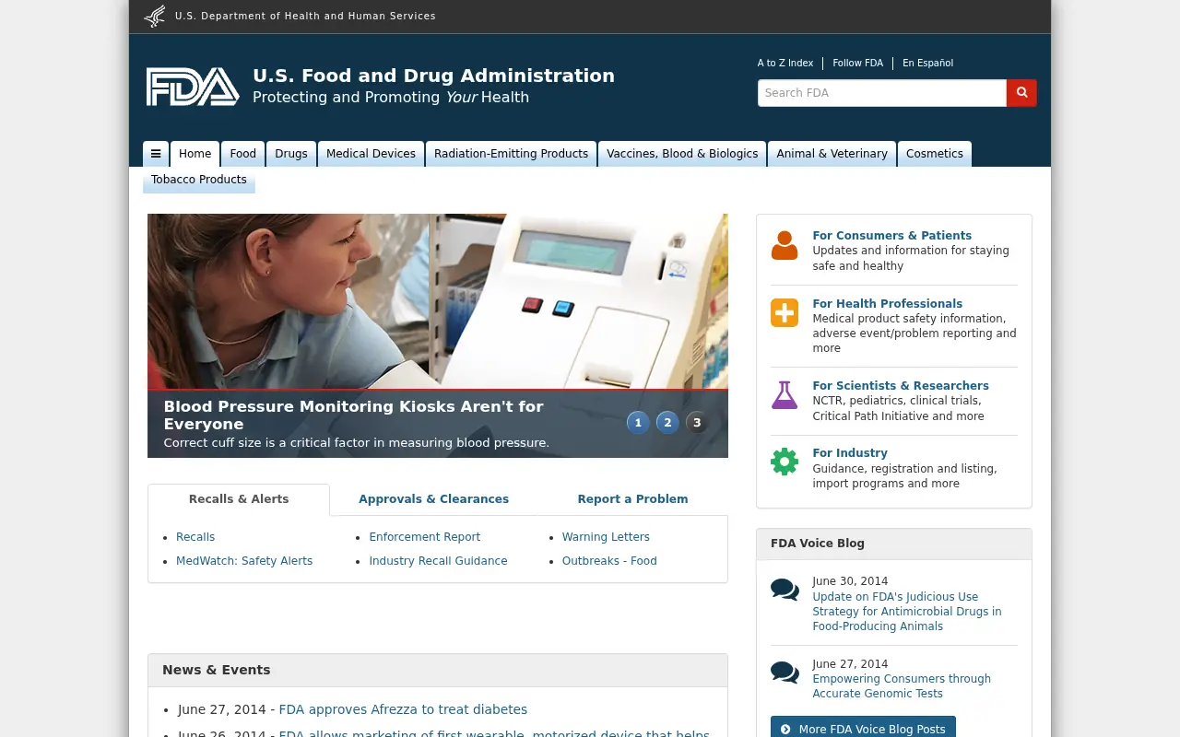Viewport: 1180px width, 737px height.
Task: Open Industry Recall Guidance link
Action: coord(438,561)
